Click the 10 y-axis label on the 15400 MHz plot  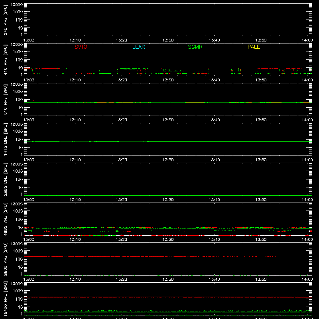(20, 307)
